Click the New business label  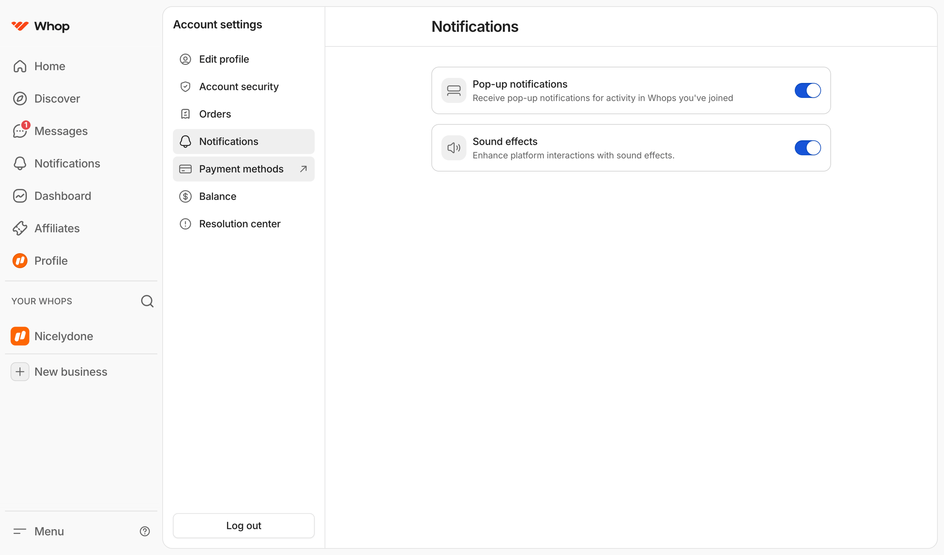(x=71, y=372)
